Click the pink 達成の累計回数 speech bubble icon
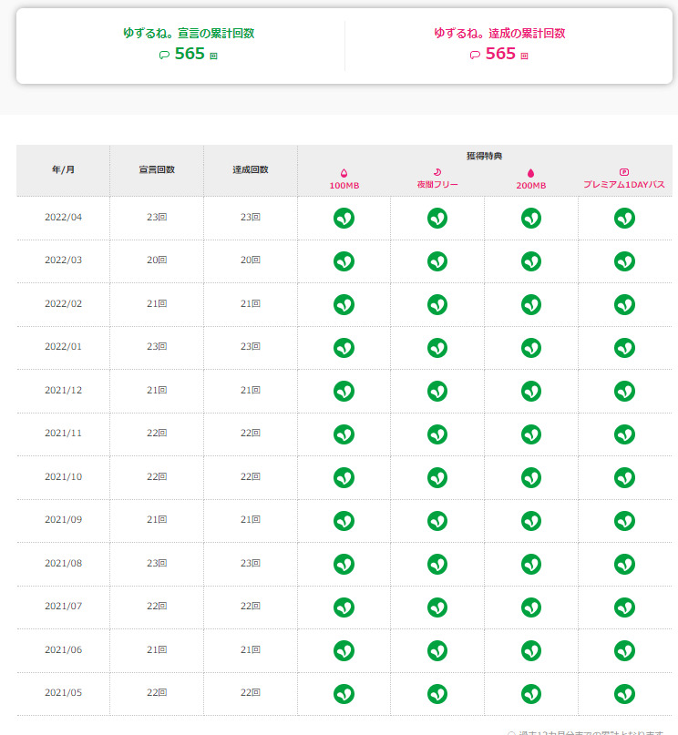678x735 pixels. point(475,55)
